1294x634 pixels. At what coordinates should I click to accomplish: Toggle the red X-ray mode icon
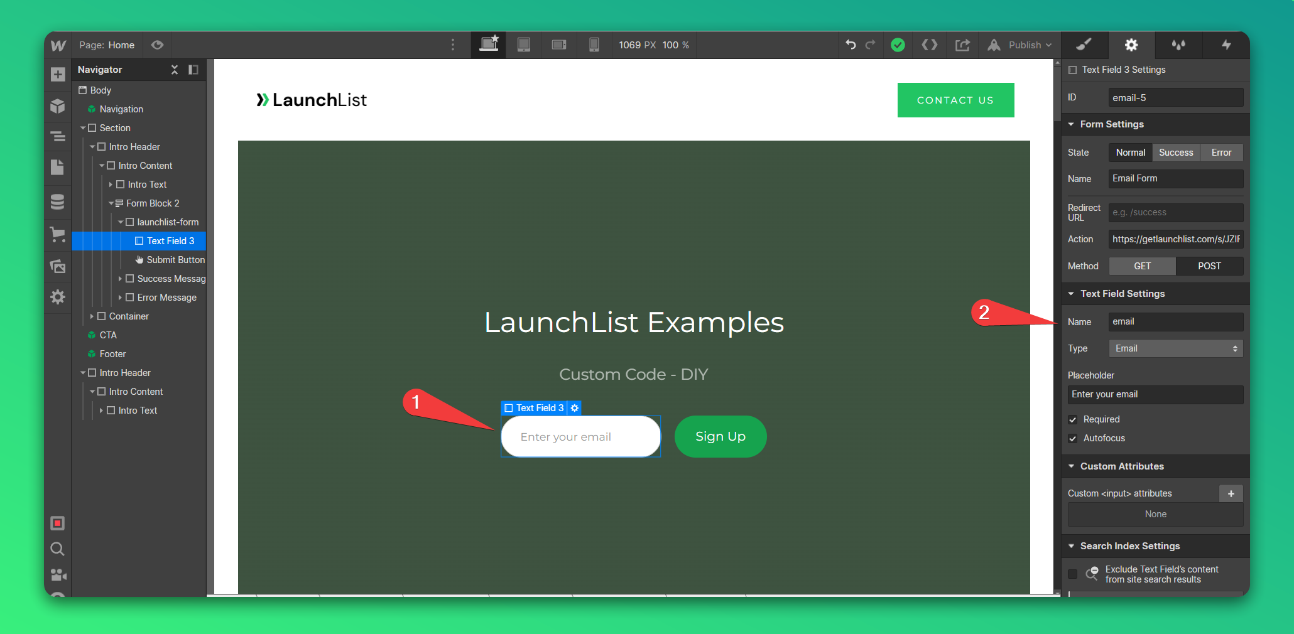tap(58, 523)
